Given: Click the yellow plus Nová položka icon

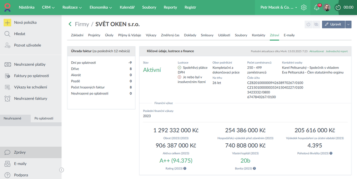Looking at the screenshot, I should 7,22.
